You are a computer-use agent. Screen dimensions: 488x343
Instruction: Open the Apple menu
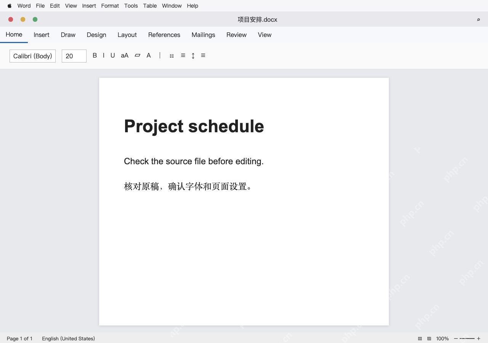click(10, 6)
